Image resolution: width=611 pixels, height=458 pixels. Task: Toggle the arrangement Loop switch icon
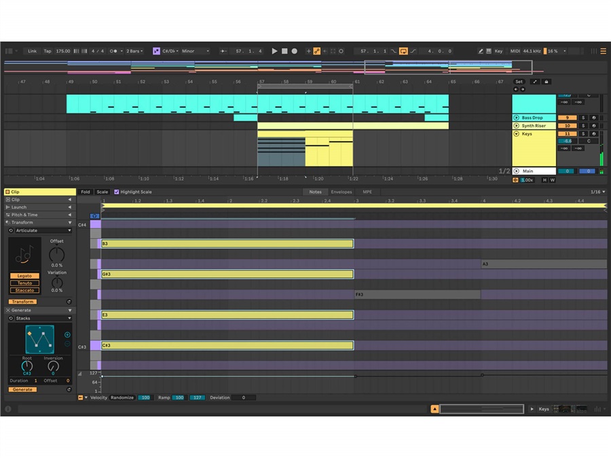point(403,51)
